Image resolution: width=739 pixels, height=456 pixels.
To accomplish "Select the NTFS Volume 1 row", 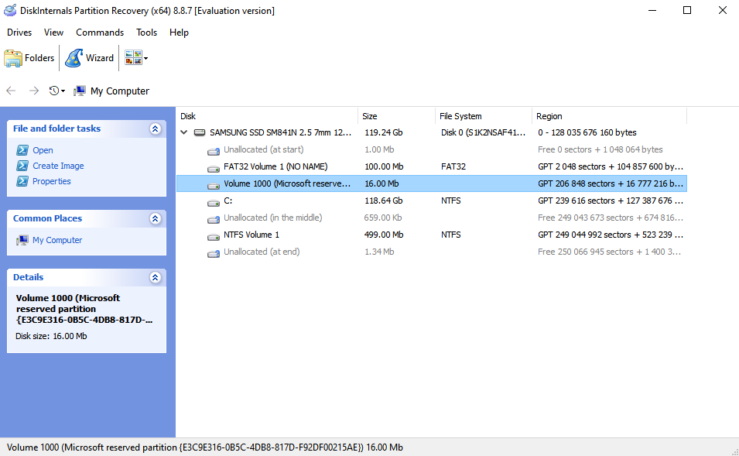I will [x=251, y=235].
